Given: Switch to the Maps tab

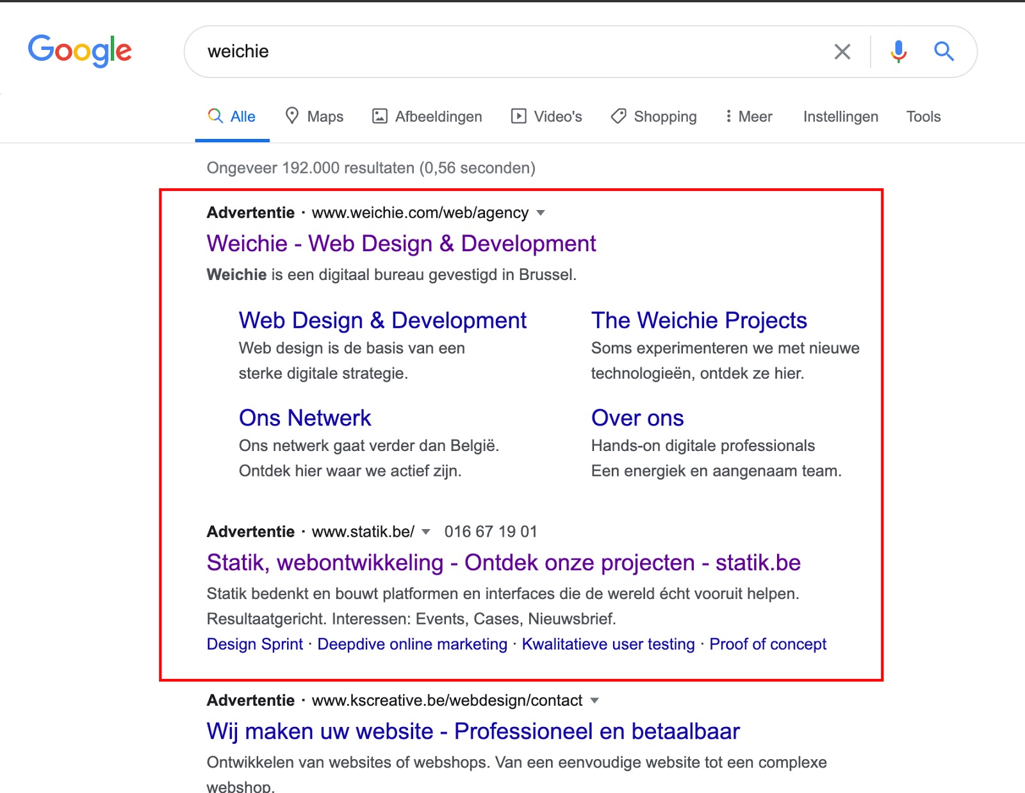Looking at the screenshot, I should pos(314,117).
